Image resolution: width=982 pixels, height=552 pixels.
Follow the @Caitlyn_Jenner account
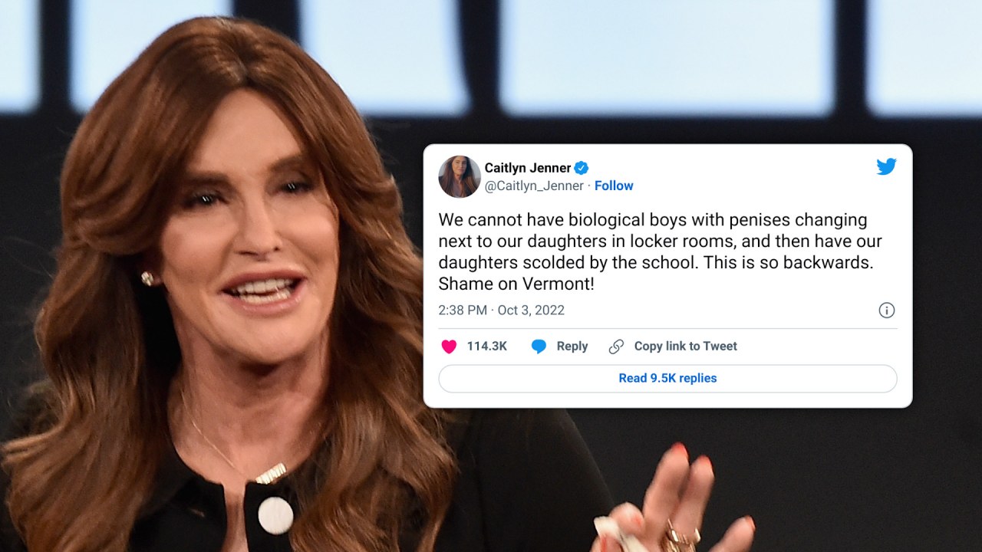click(614, 186)
